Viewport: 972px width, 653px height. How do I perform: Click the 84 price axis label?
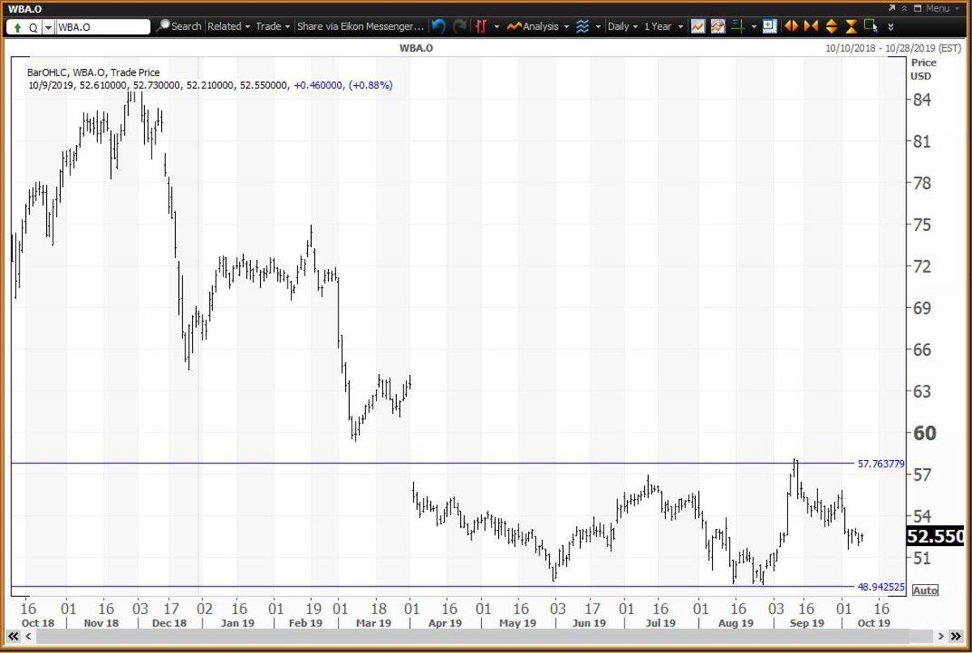(x=923, y=100)
